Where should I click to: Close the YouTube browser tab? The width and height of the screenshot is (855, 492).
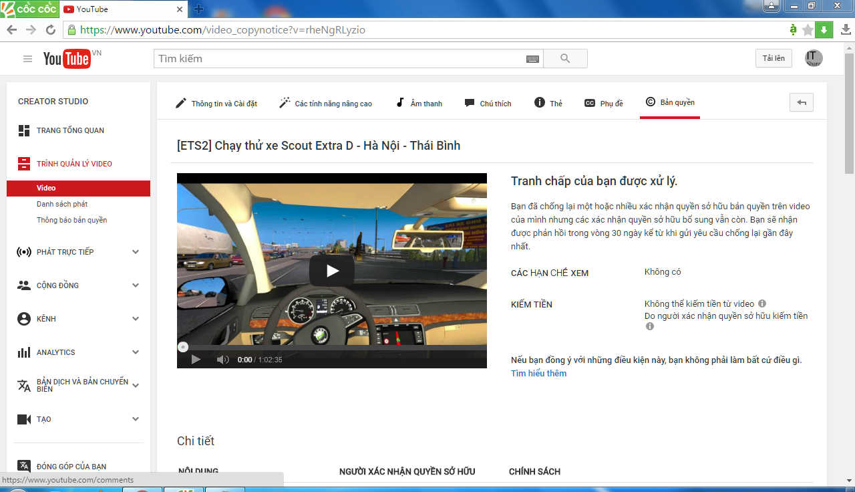[179, 9]
